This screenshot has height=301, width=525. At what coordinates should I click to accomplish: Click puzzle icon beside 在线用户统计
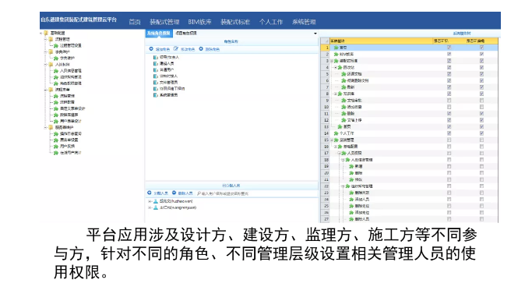56,153
